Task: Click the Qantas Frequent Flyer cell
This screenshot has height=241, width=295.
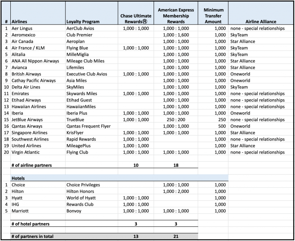Action: pos(88,126)
